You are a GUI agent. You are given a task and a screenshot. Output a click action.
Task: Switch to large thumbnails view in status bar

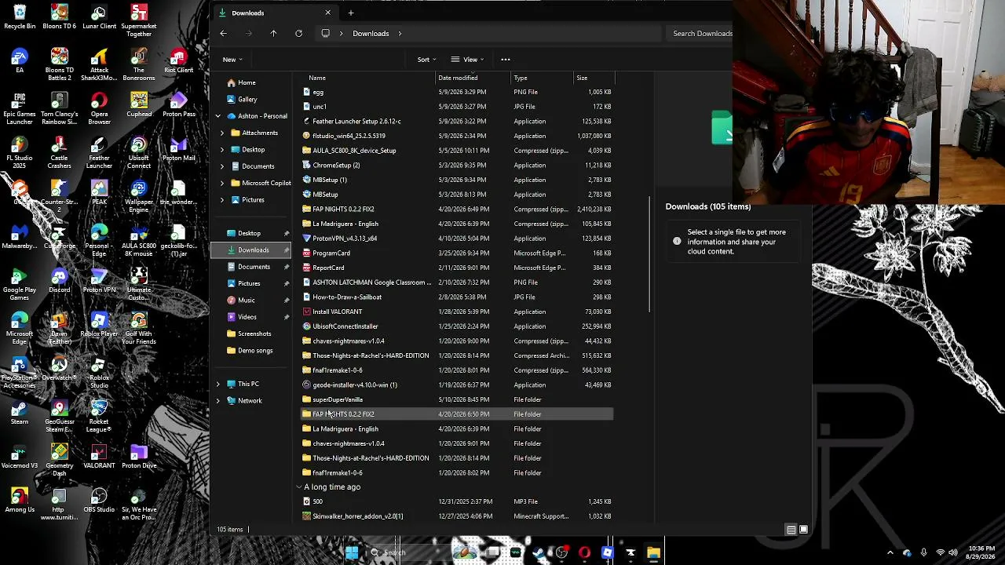click(803, 530)
